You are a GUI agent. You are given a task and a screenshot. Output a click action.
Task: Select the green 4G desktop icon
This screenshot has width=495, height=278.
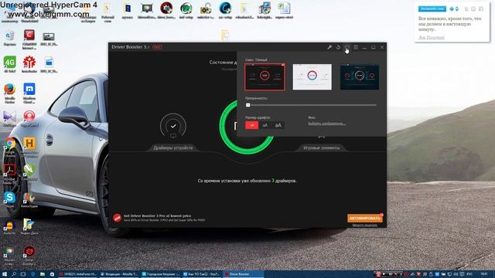click(10, 64)
